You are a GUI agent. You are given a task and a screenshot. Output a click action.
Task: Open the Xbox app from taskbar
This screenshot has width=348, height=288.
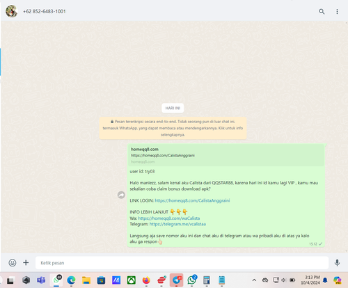click(132, 280)
